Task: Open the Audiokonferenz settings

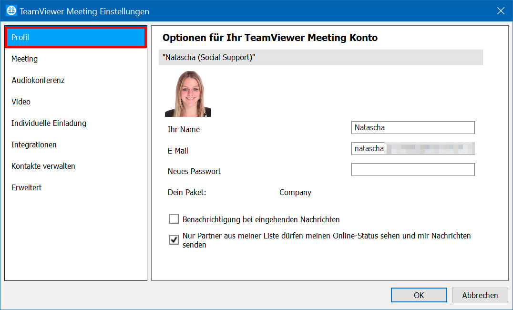Action: [76, 80]
